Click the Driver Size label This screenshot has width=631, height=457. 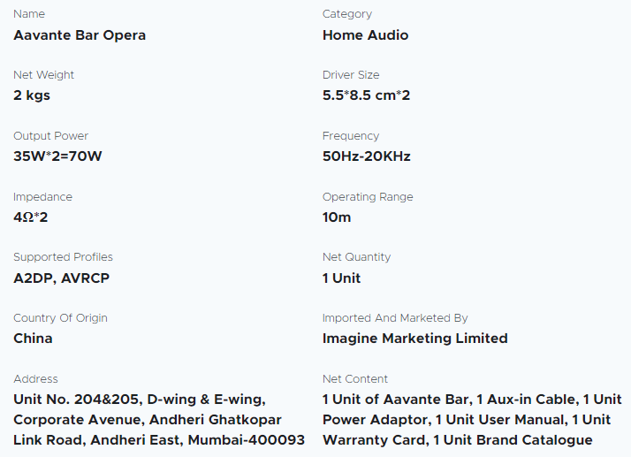coord(351,75)
